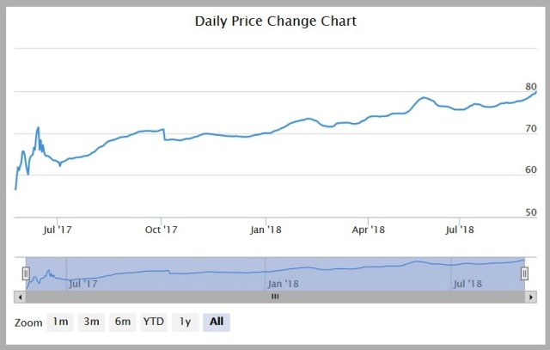Click the 50 y-axis value label

pyautogui.click(x=531, y=212)
